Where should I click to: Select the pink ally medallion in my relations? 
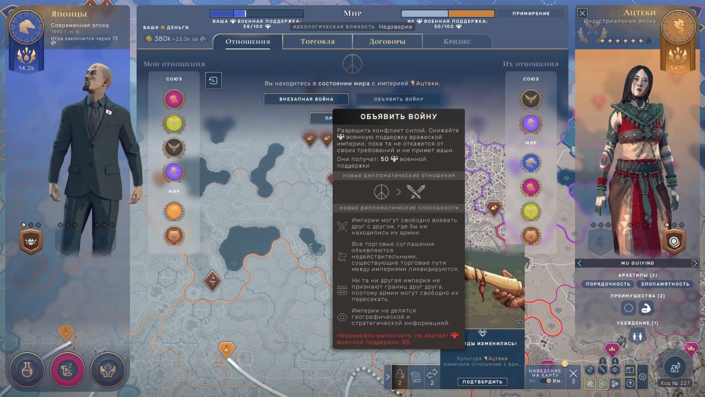click(174, 100)
